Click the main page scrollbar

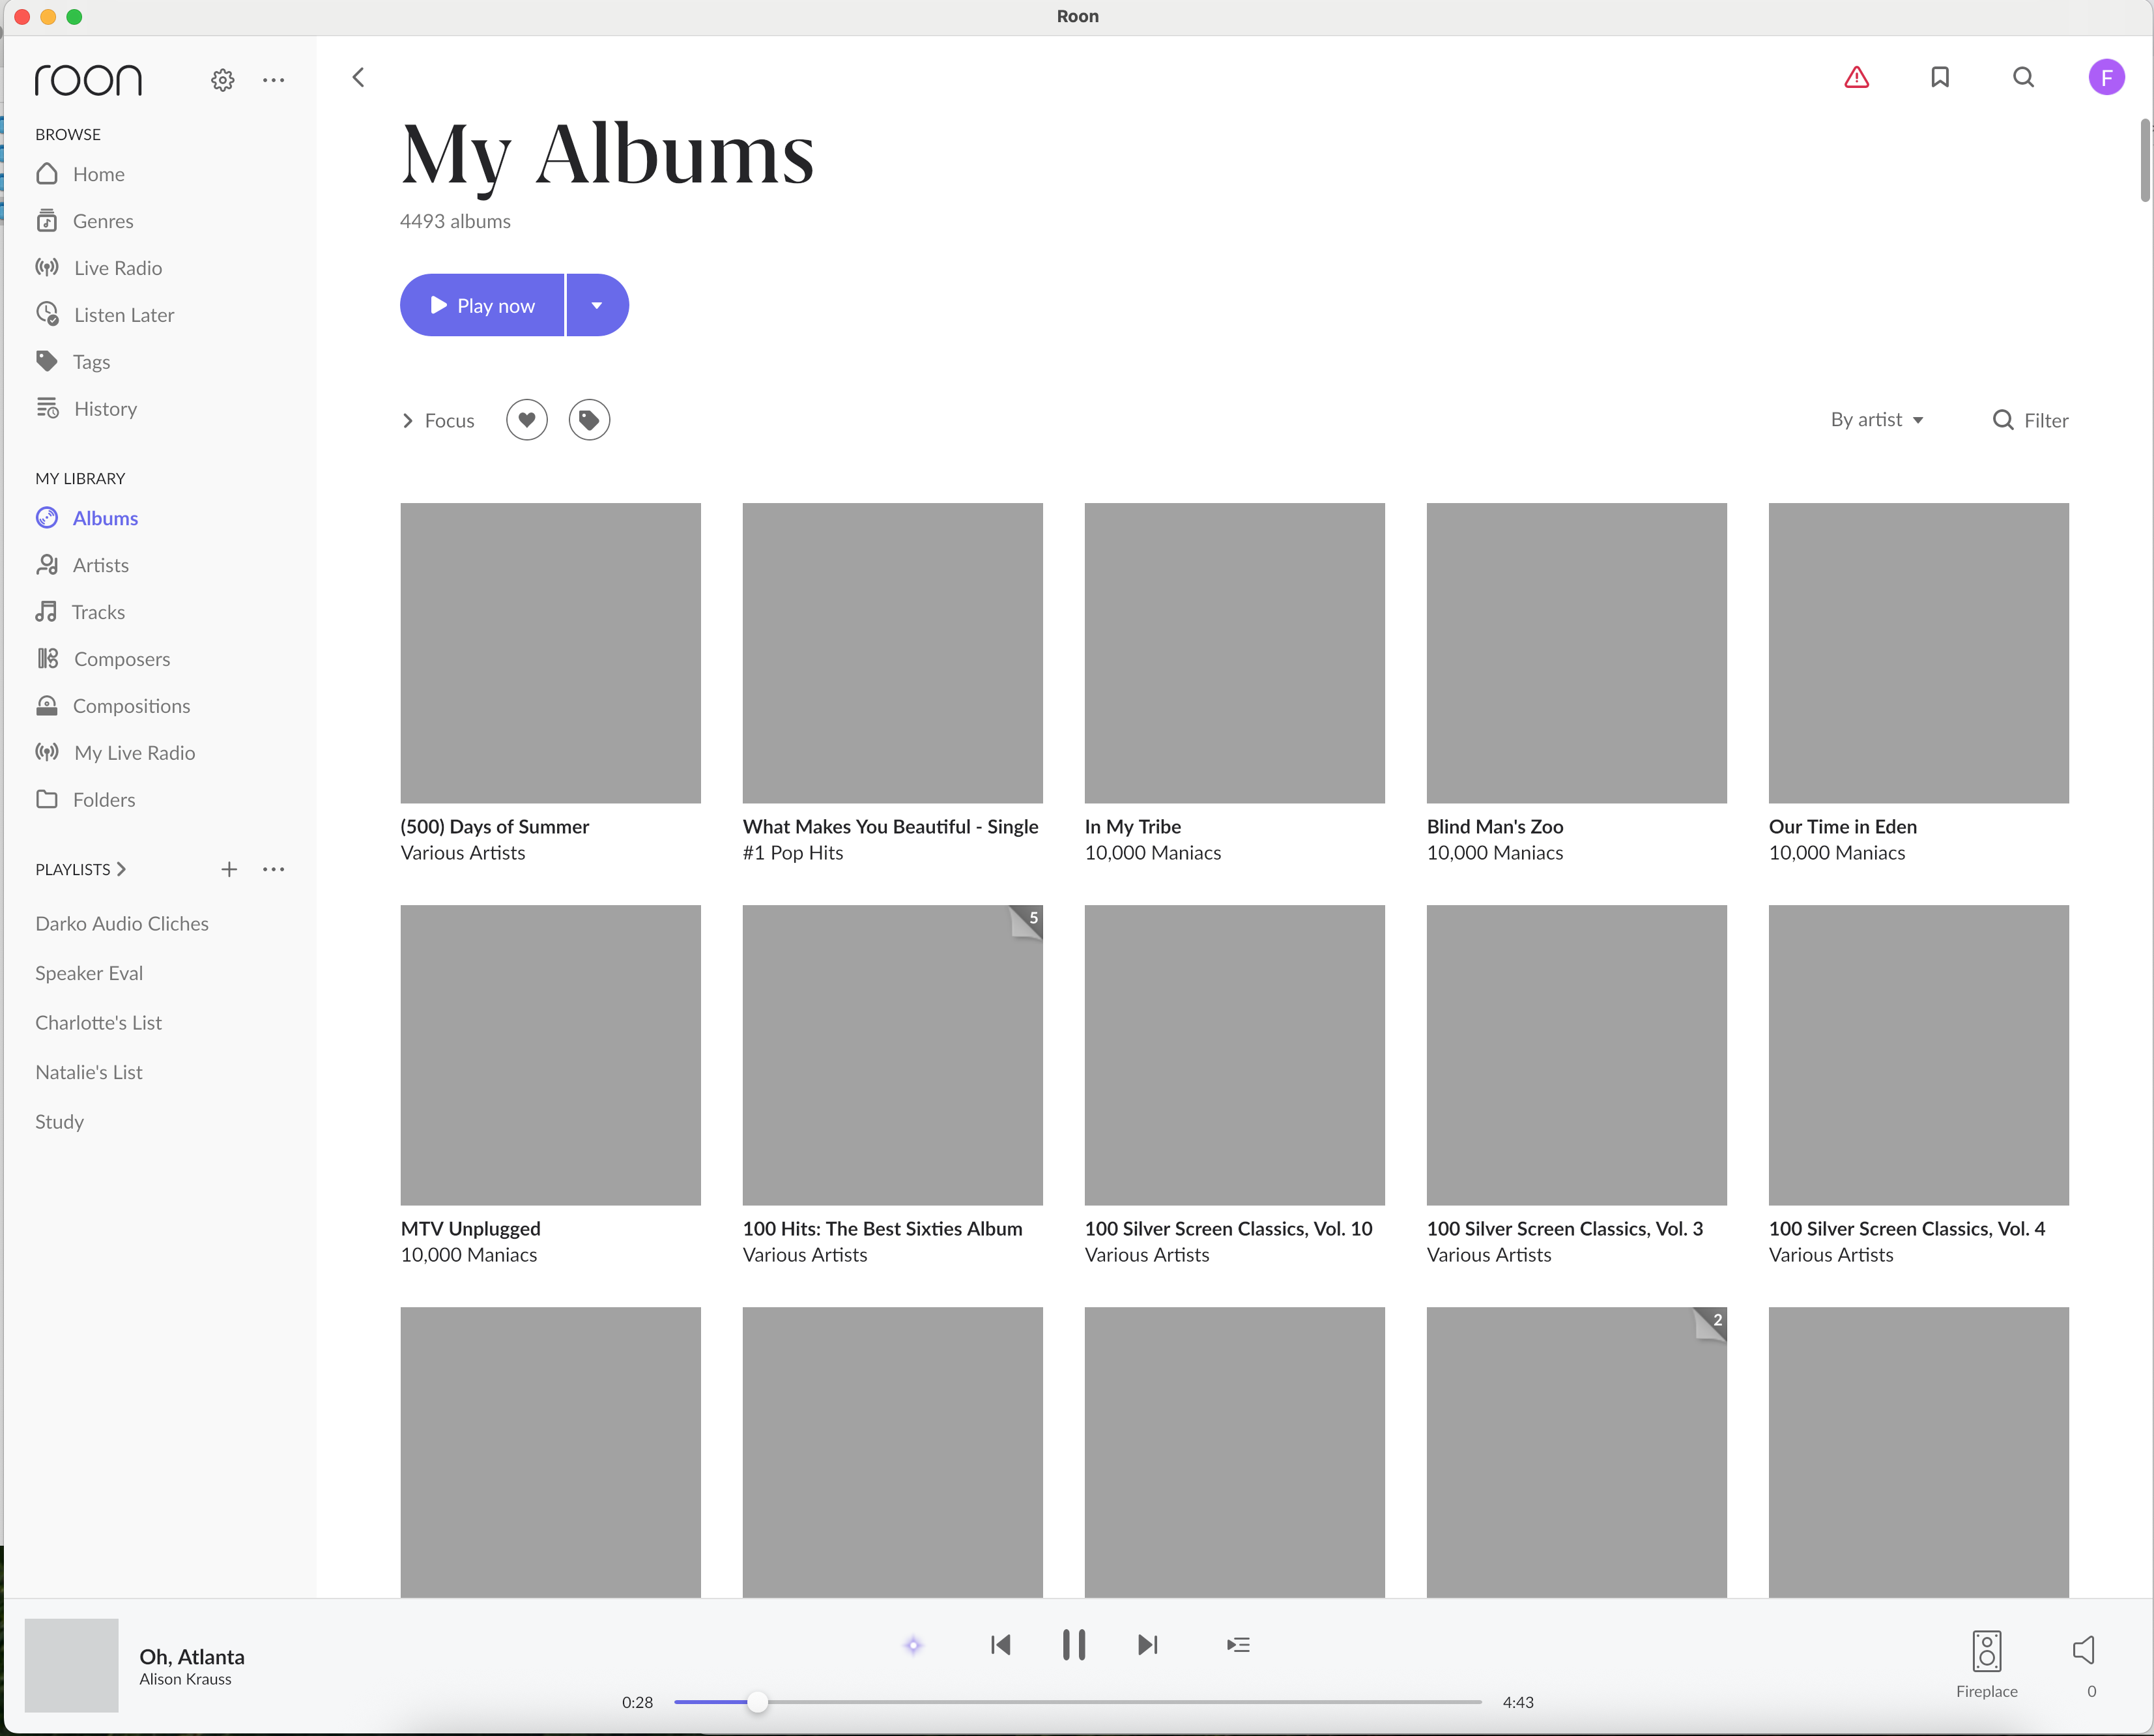(x=2145, y=160)
